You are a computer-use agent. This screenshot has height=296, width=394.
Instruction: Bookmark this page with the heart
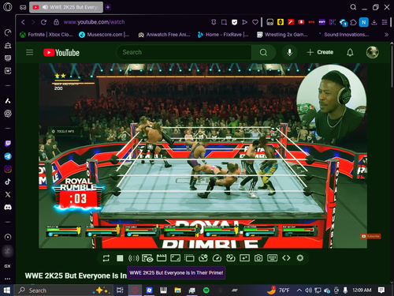pos(255,22)
